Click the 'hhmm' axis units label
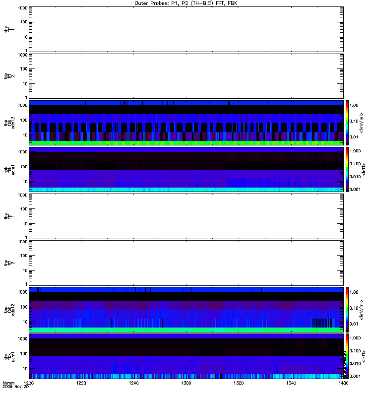The image size is (372, 397). pyautogui.click(x=8, y=383)
